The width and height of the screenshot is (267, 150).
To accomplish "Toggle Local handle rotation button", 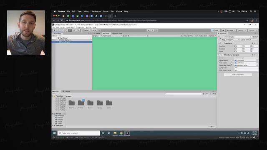I will (x=93, y=30).
